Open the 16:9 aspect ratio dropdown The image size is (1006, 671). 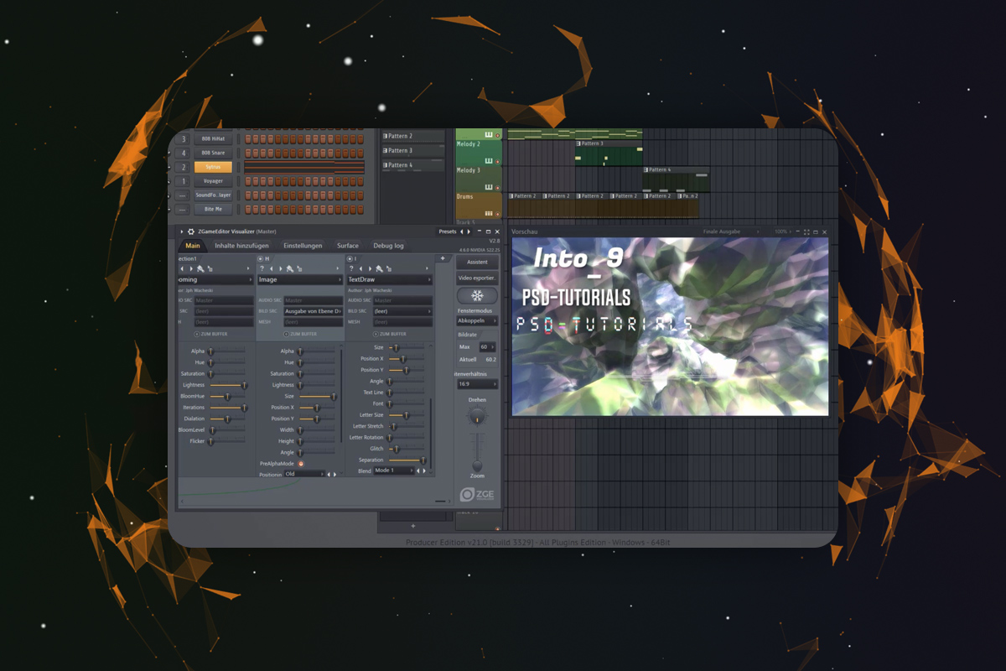tap(477, 383)
